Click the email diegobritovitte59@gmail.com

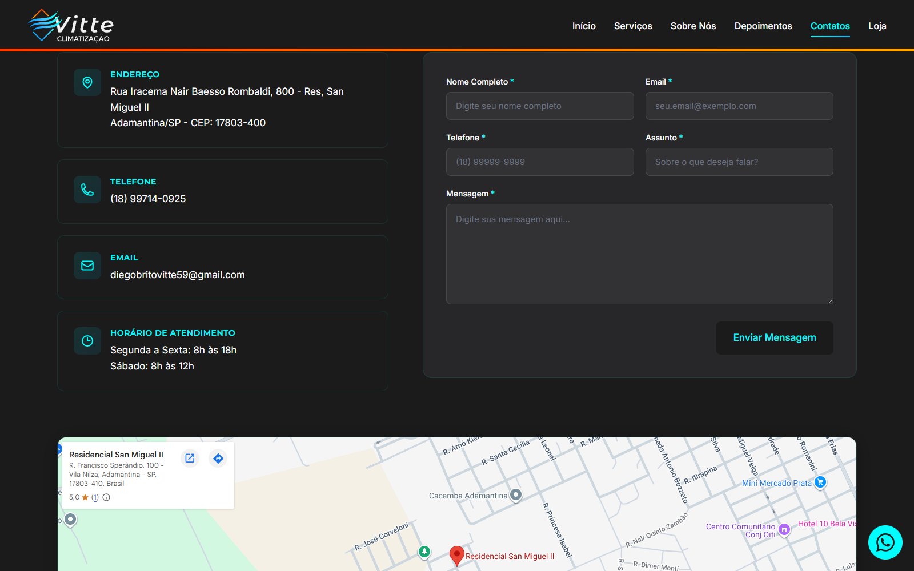(x=178, y=275)
